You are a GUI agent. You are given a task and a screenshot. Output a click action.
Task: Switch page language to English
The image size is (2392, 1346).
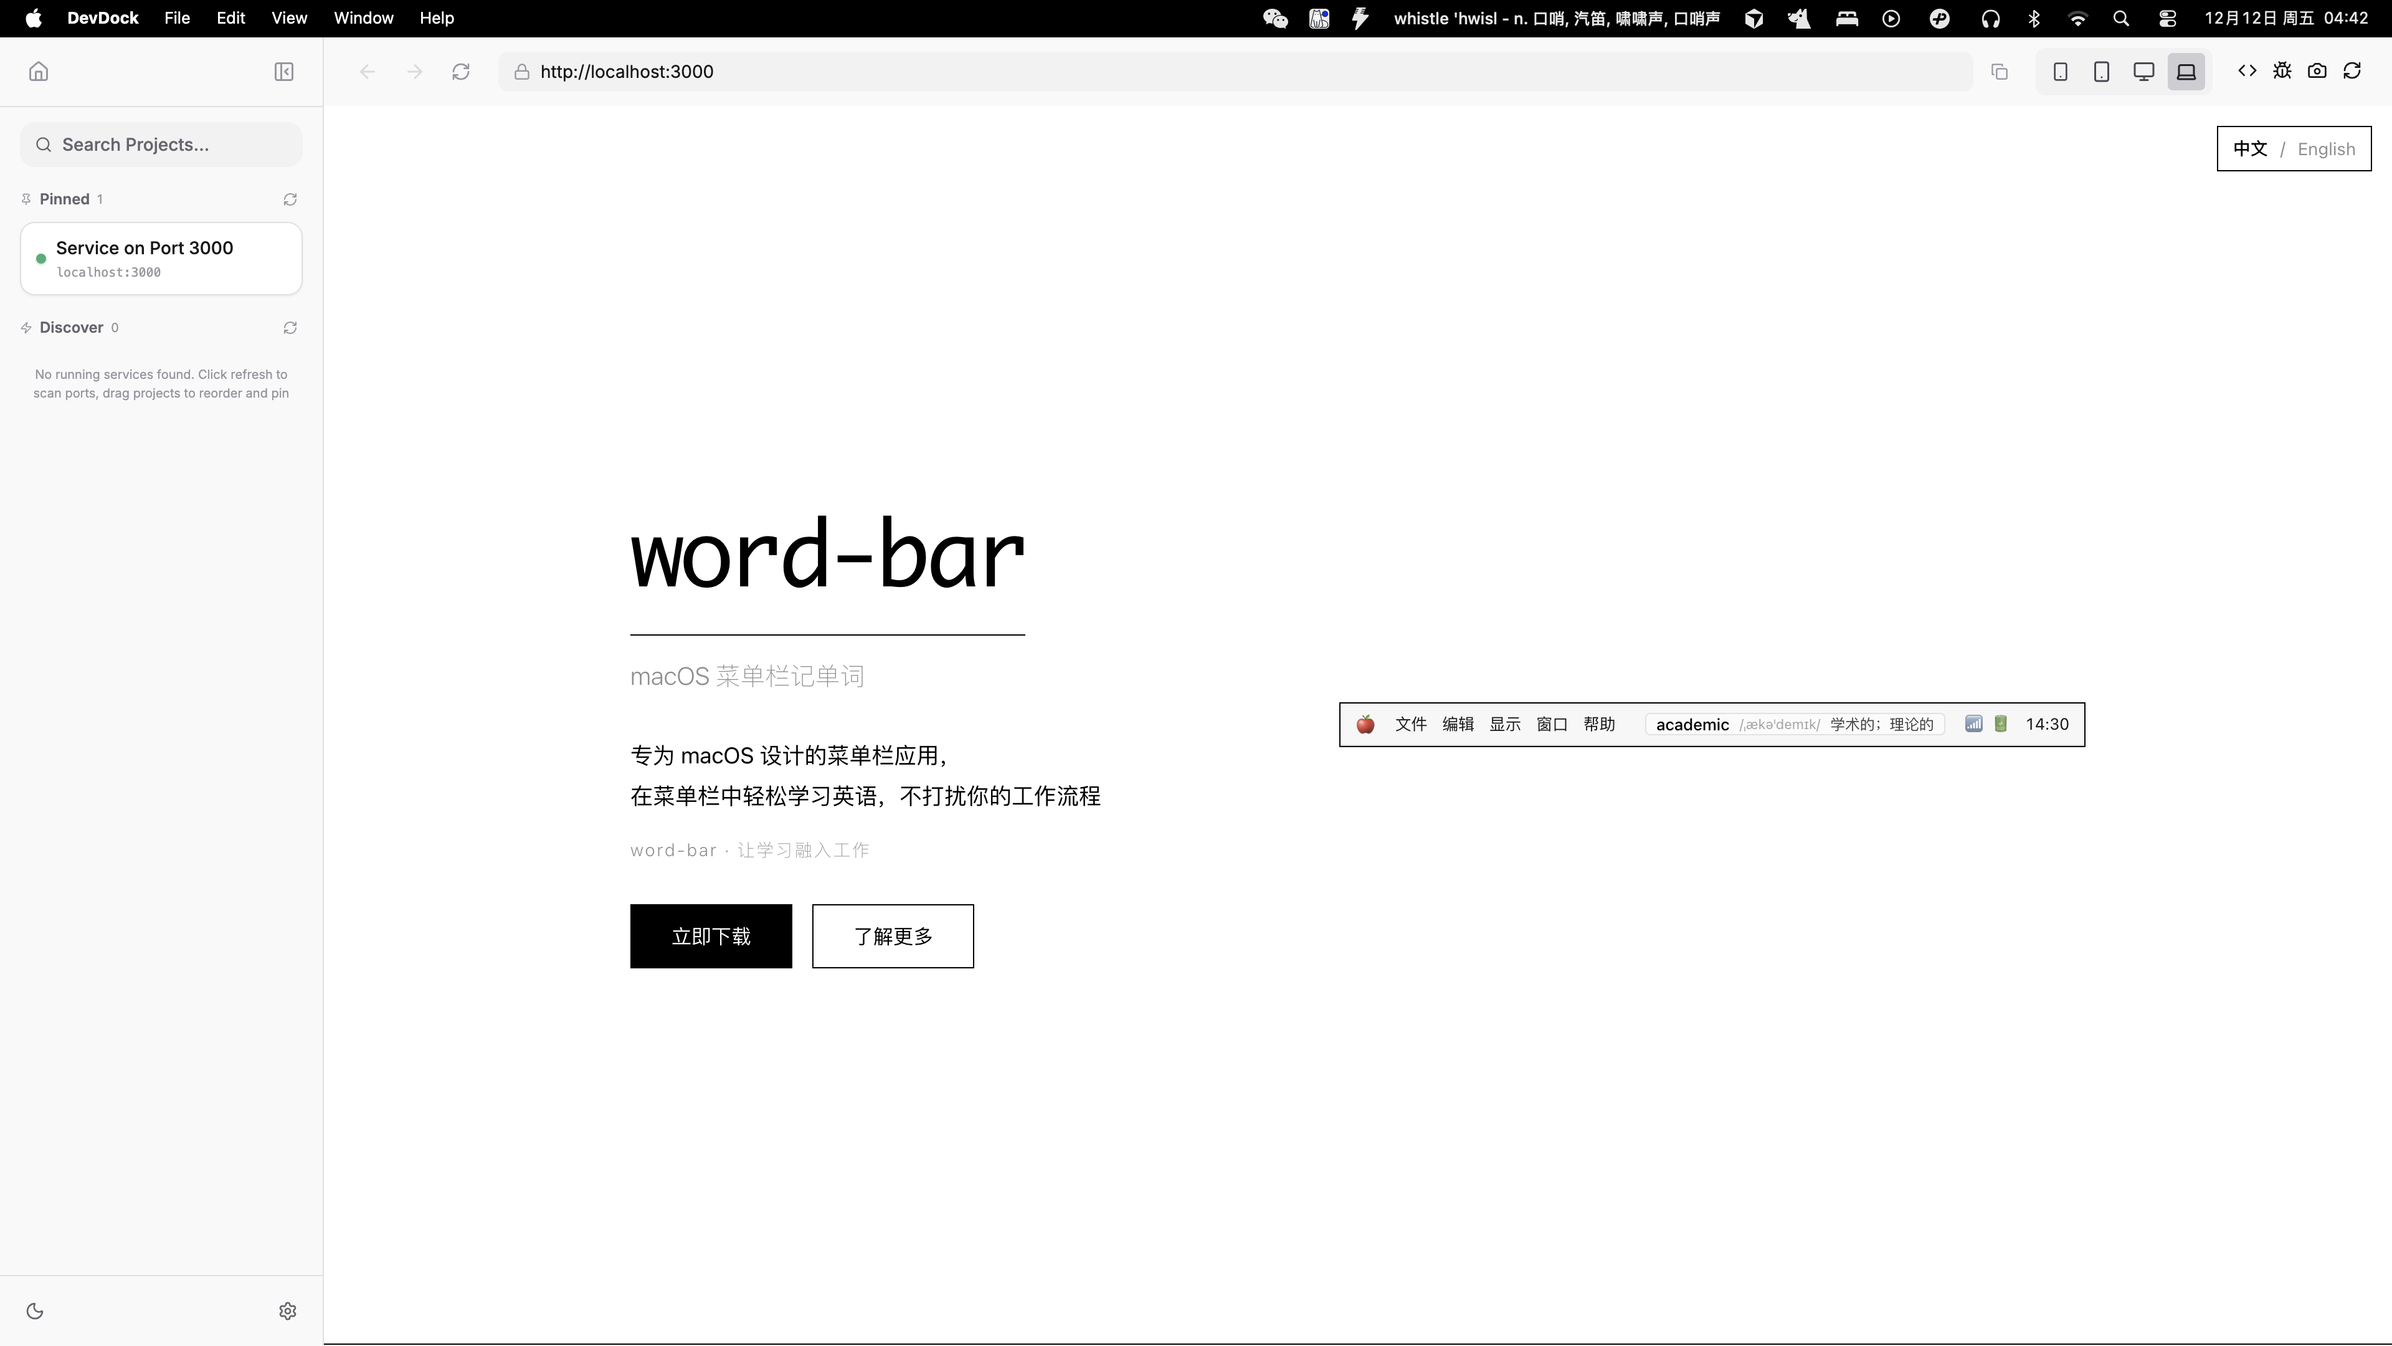[x=2325, y=149]
